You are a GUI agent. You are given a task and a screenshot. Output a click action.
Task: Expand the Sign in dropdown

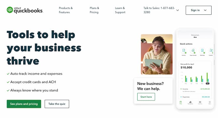198,10
